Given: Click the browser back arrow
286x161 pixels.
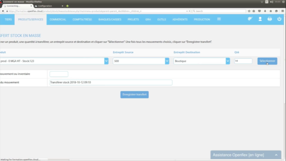Looking at the screenshot, I should coord(3,11).
